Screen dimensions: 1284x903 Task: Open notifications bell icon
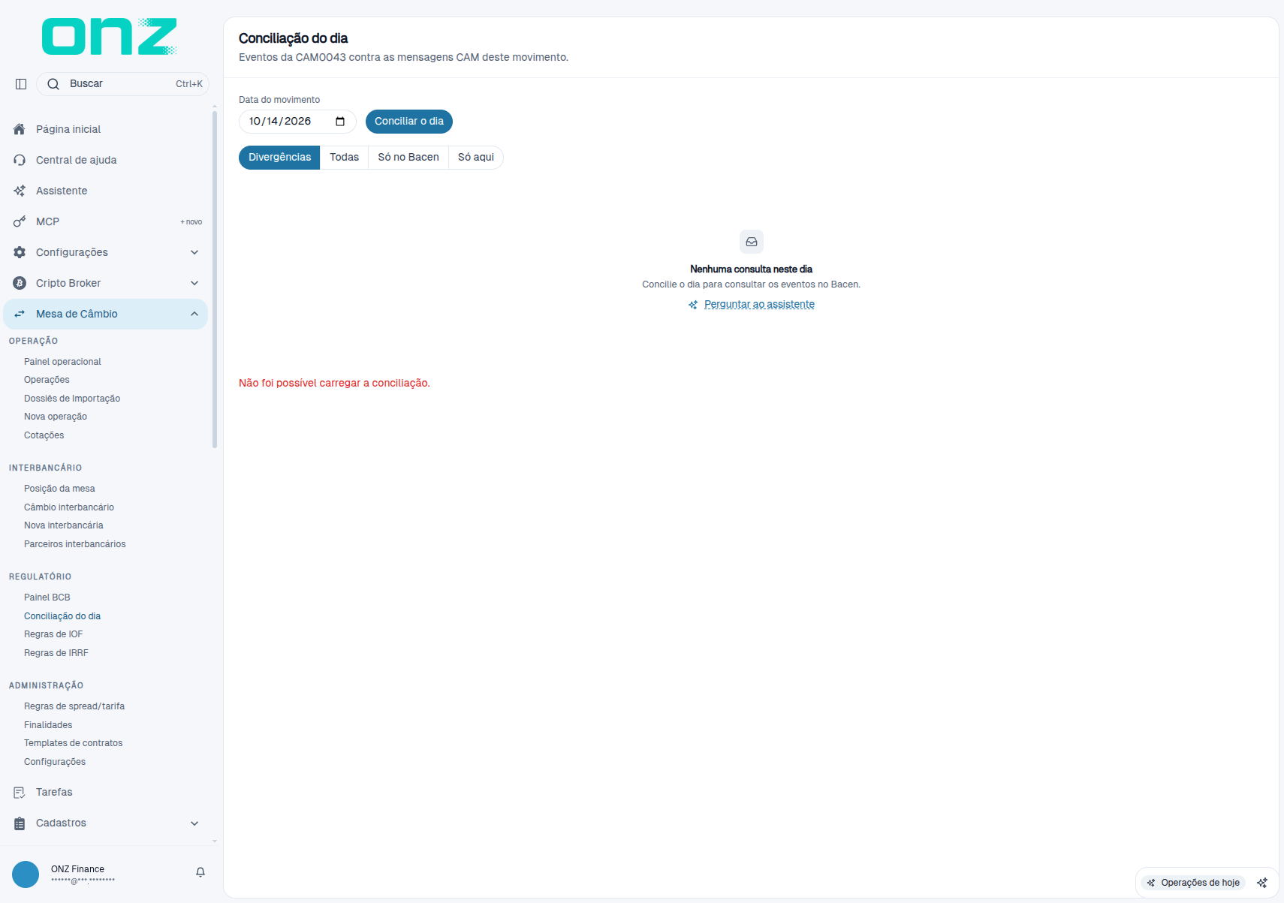200,872
